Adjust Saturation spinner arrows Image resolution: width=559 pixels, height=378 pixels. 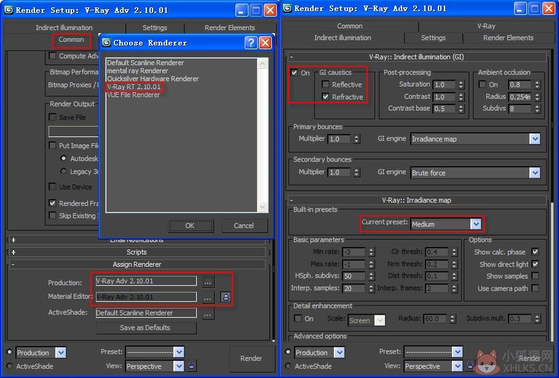pyautogui.click(x=461, y=84)
